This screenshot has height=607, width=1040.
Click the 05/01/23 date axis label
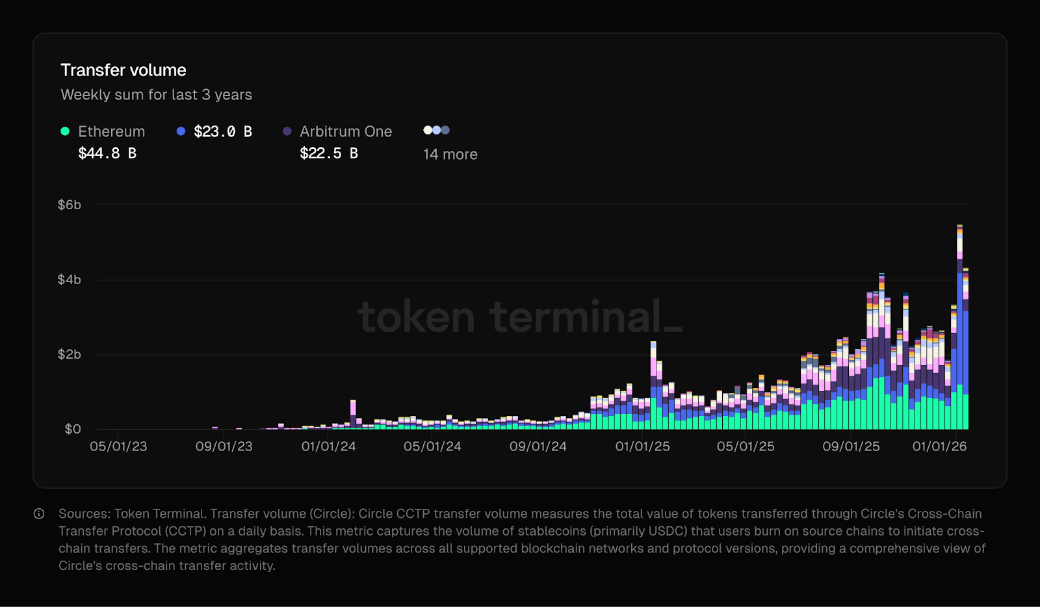point(120,446)
